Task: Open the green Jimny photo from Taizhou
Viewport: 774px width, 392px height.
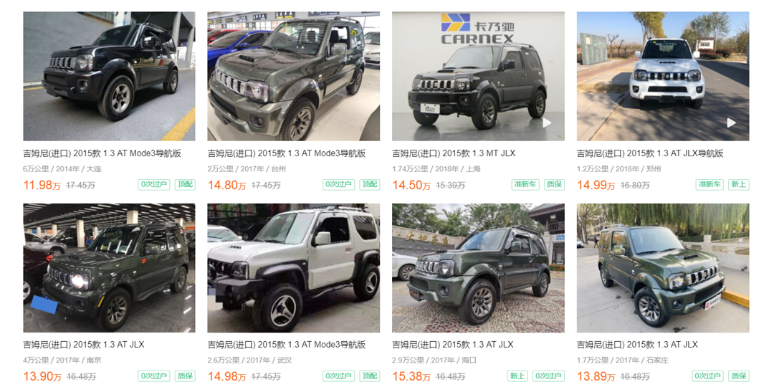Action: click(x=294, y=76)
